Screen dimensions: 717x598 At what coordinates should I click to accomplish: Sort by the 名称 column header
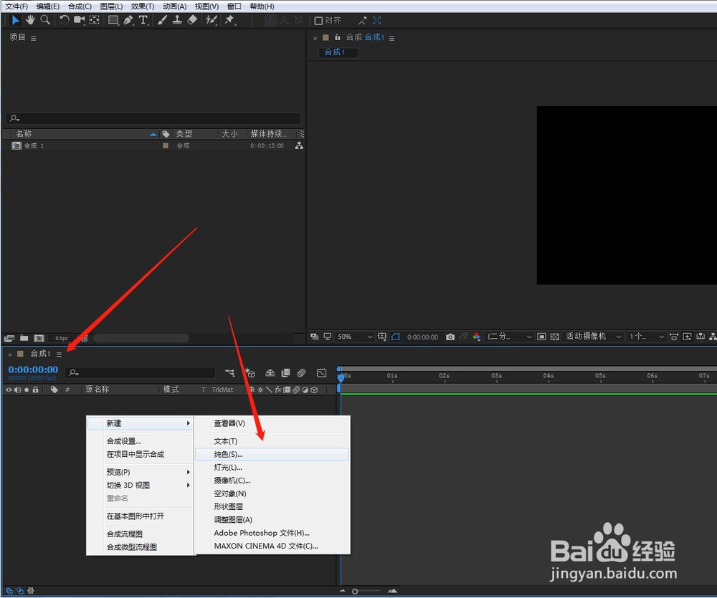(24, 134)
